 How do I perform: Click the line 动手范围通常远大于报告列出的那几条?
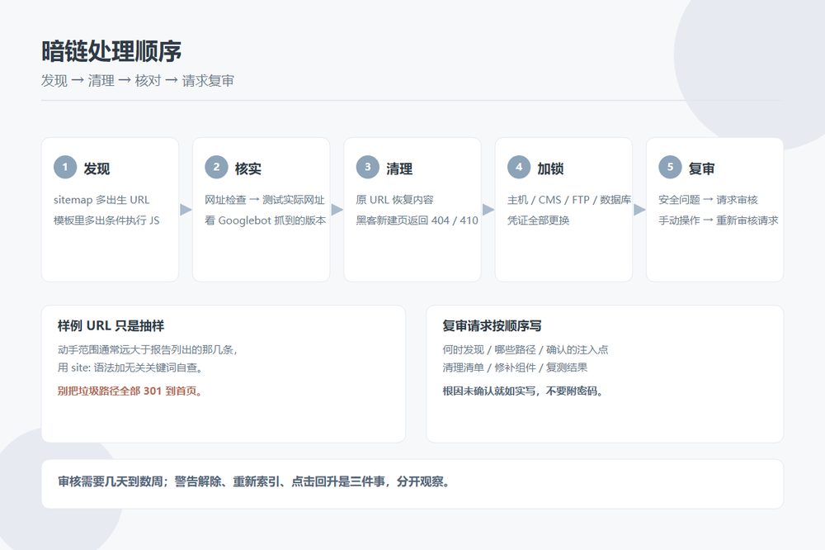pos(148,350)
